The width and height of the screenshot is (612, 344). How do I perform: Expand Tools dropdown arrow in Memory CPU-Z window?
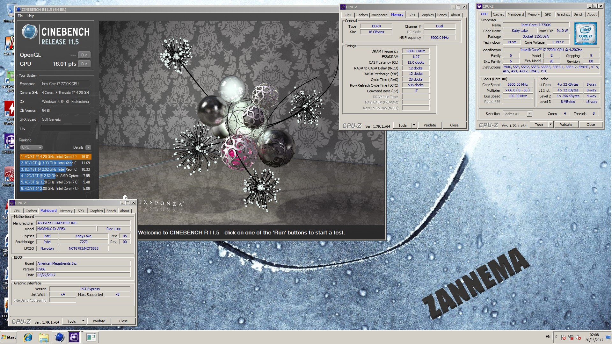coord(414,125)
